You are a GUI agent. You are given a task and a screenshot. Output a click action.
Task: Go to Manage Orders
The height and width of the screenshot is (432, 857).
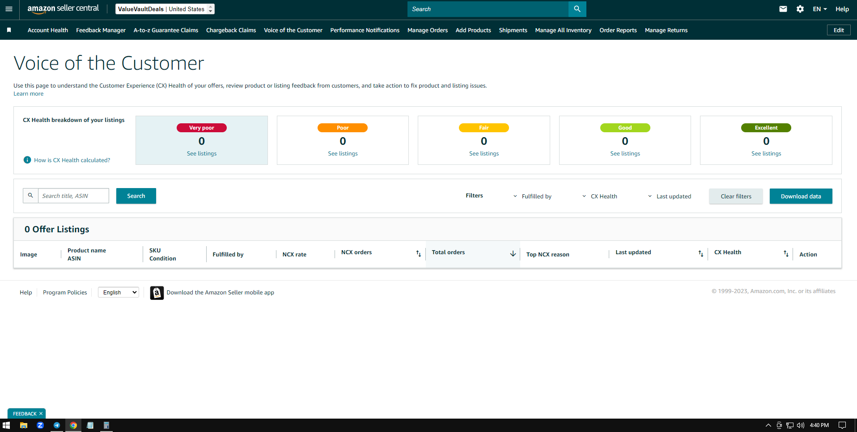(x=428, y=30)
